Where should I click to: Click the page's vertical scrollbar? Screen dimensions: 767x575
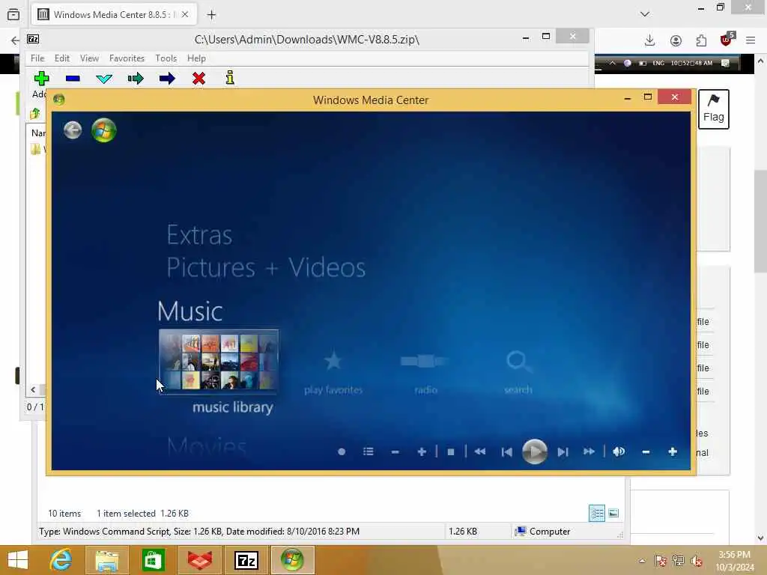click(x=760, y=221)
